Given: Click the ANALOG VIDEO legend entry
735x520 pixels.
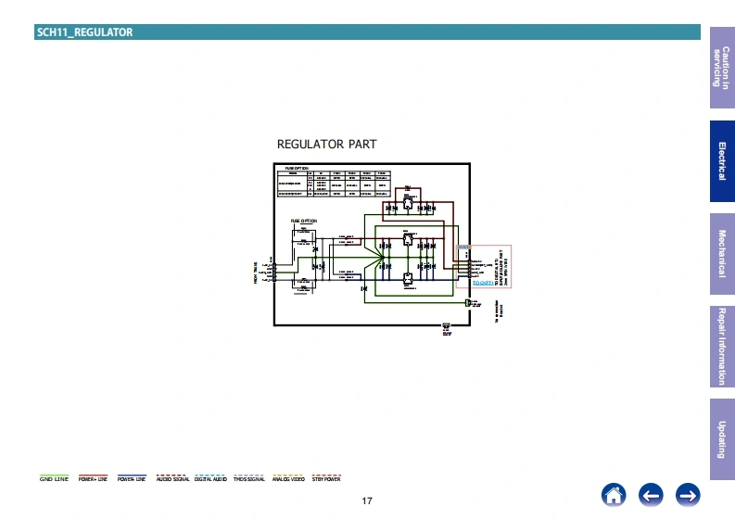Looking at the screenshot, I should (288, 477).
